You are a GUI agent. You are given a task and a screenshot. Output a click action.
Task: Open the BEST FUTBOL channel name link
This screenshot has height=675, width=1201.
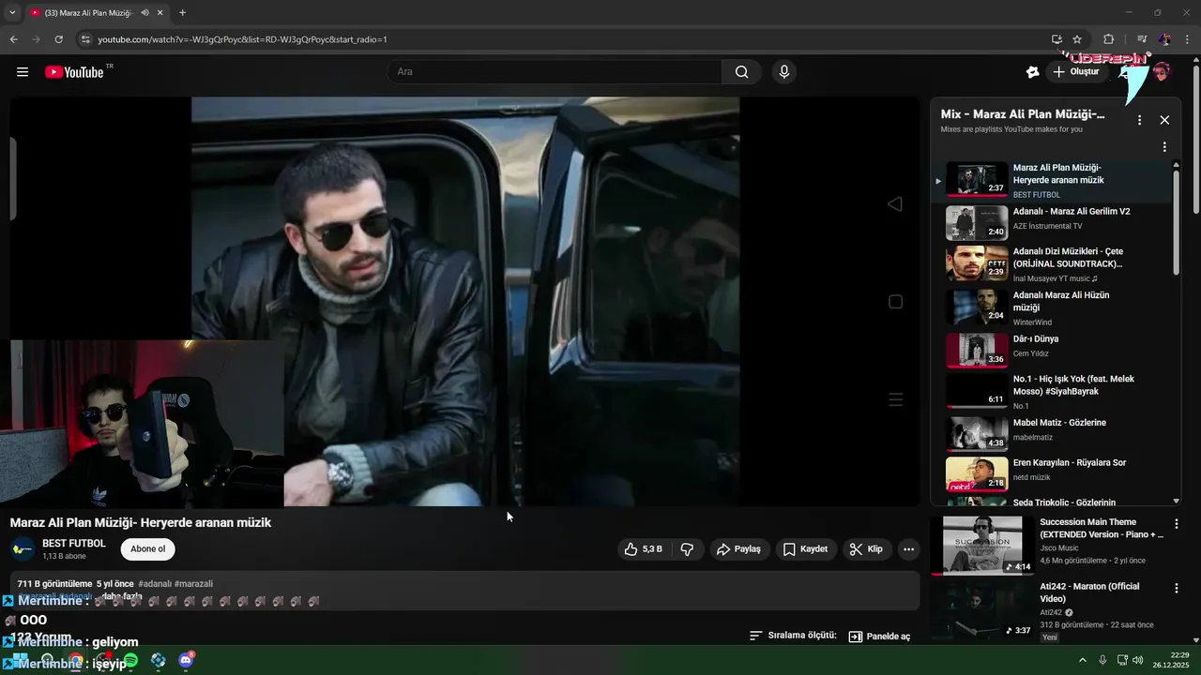[x=74, y=544]
